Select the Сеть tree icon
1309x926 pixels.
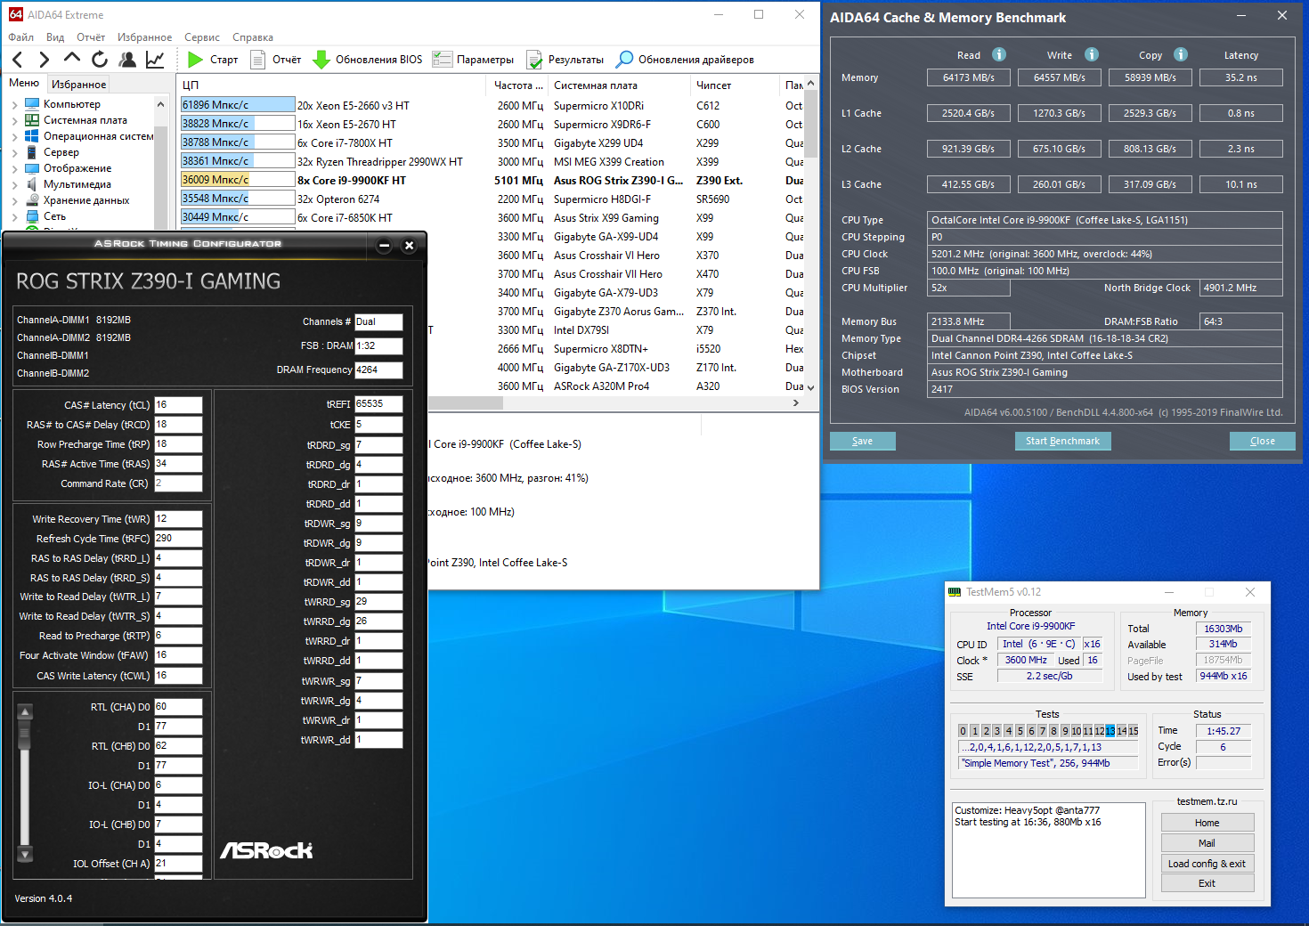tap(33, 216)
